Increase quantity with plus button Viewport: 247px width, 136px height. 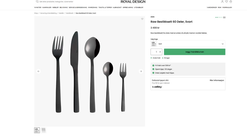[x=160, y=52]
